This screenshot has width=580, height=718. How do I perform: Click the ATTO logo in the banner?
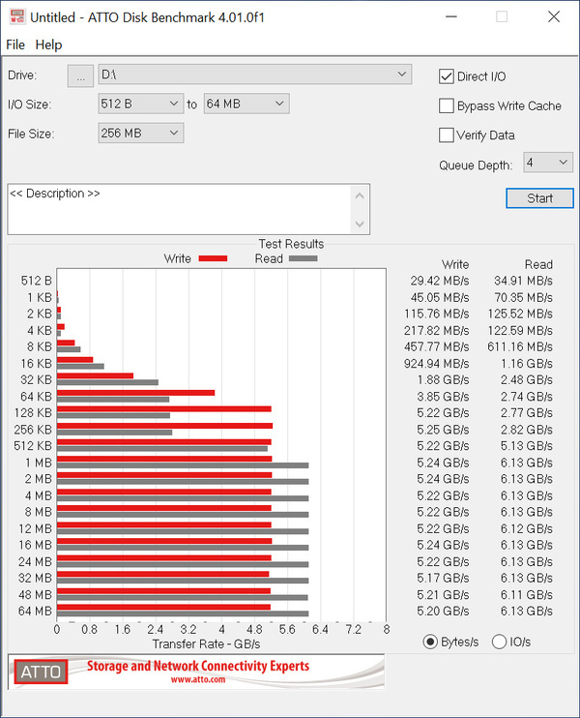[x=41, y=672]
